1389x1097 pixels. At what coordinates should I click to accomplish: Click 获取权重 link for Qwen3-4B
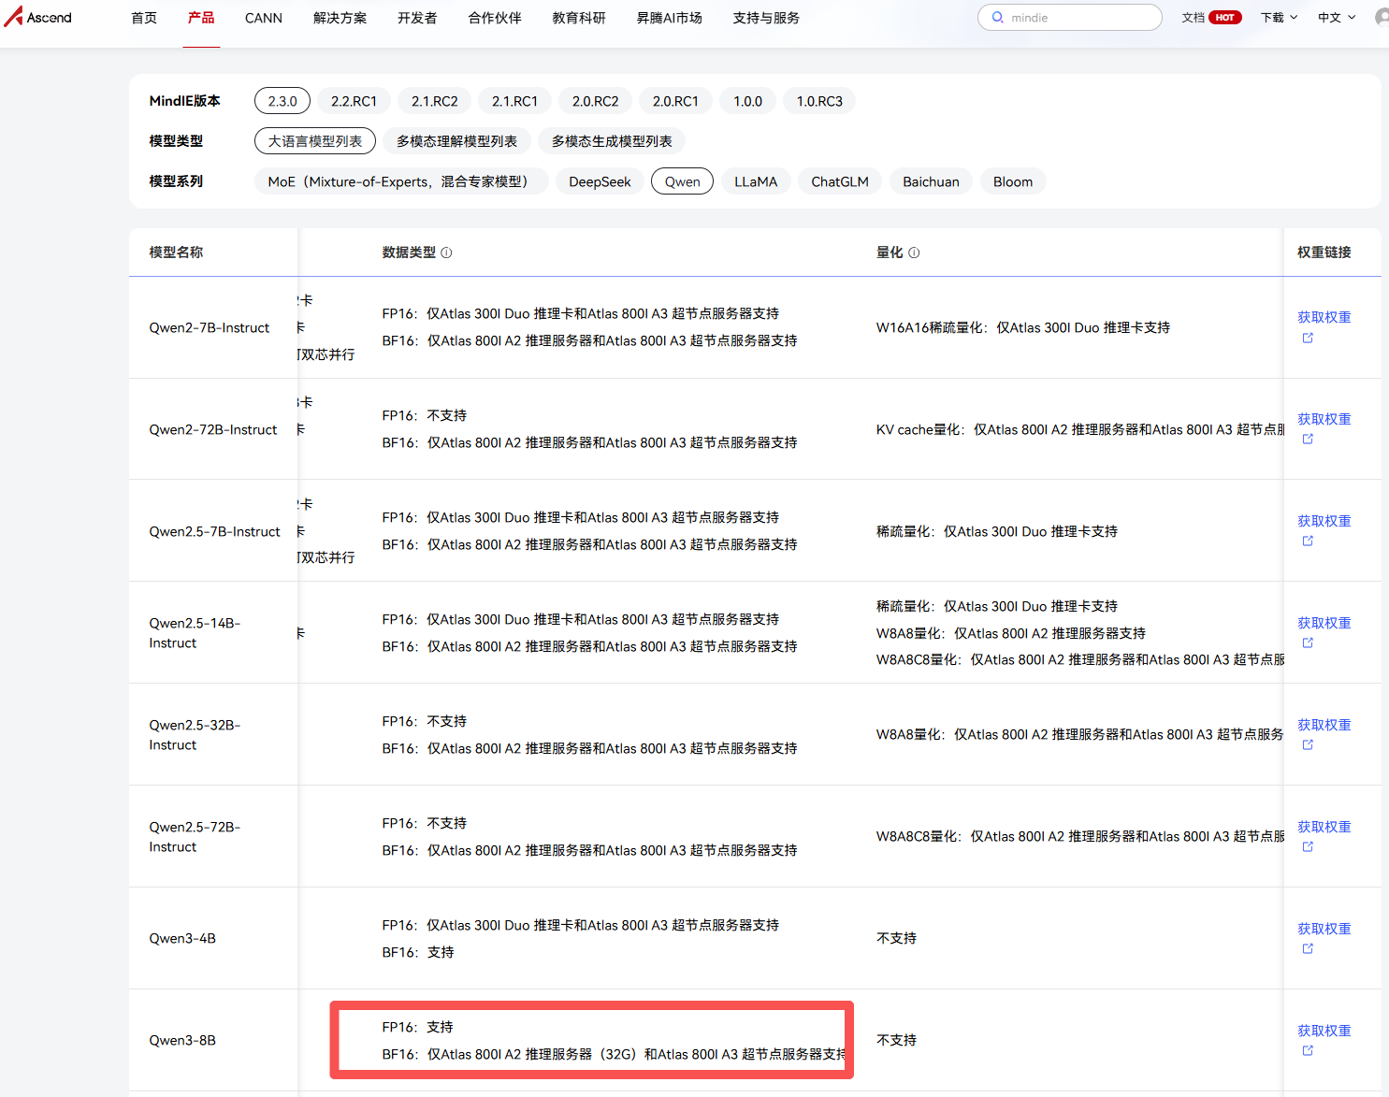(1324, 929)
